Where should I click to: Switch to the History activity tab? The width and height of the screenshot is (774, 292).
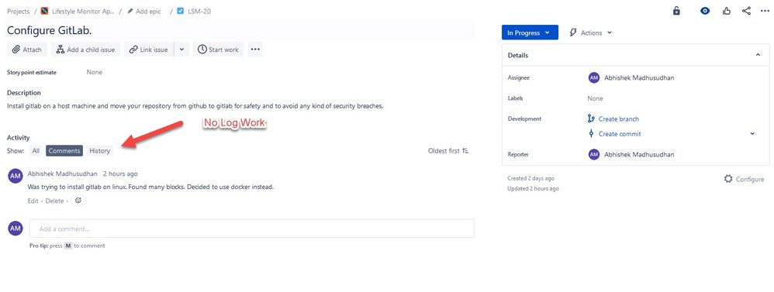coord(100,151)
